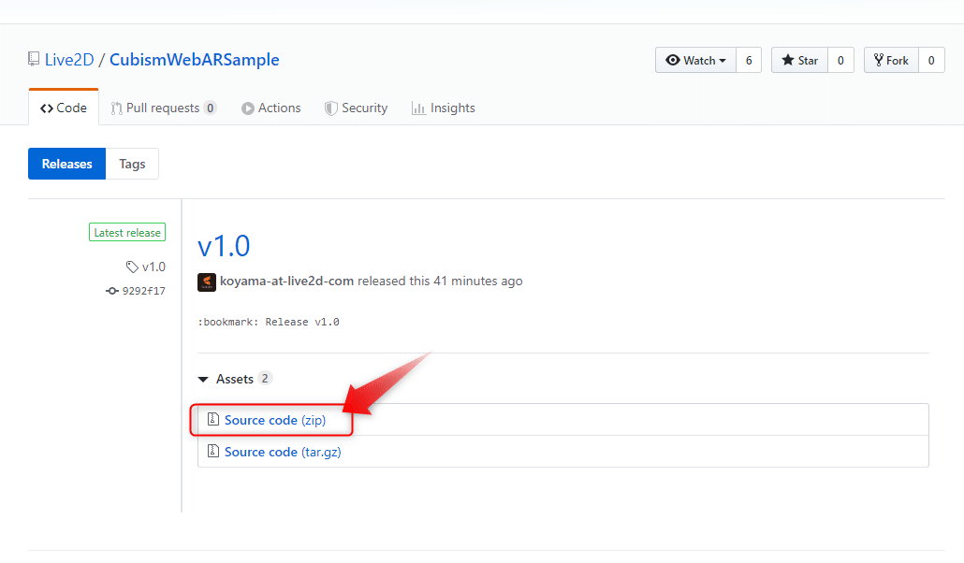Click the Actions play icon
This screenshot has width=964, height=563.
point(248,108)
